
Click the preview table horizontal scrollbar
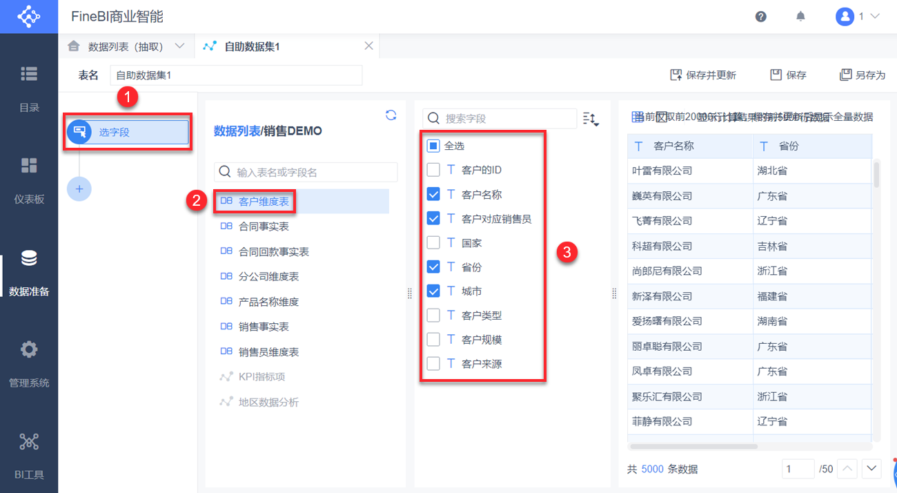(695, 446)
